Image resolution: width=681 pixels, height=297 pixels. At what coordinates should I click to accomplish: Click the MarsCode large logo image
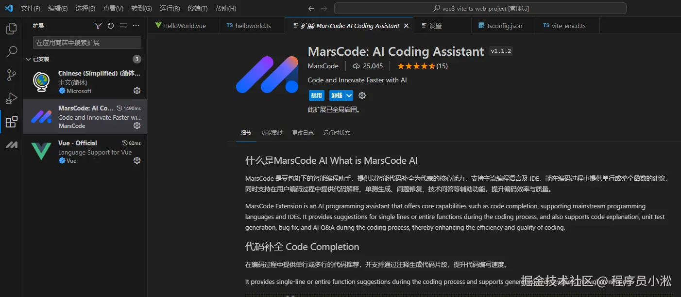coord(267,74)
